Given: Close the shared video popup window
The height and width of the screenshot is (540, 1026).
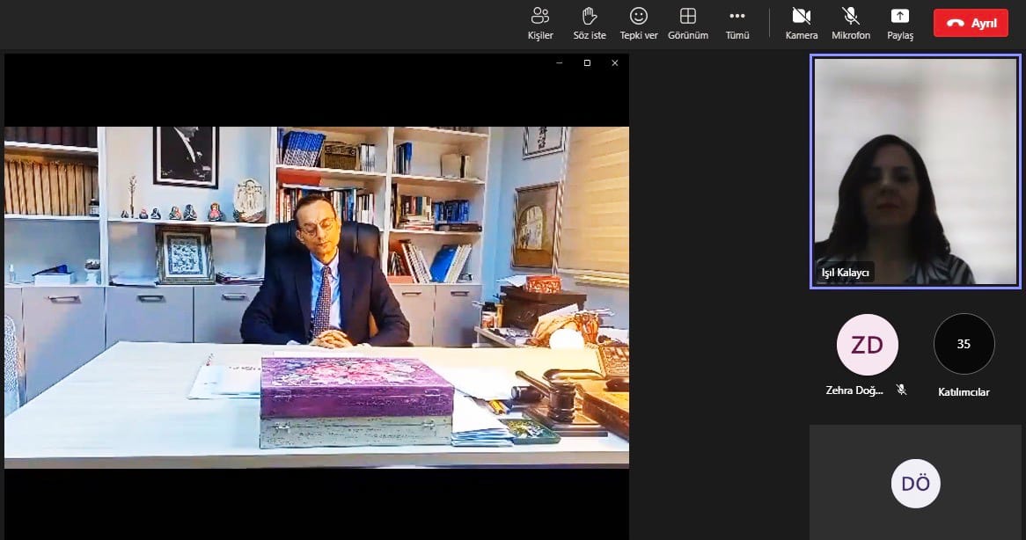Looking at the screenshot, I should (x=614, y=63).
